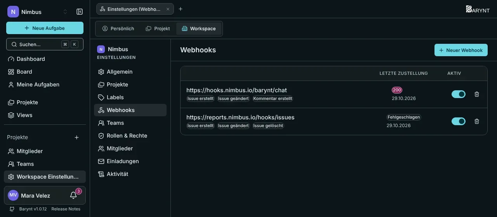Focus the Suchen search field
Screen dimensions: 497x217
tap(45, 44)
